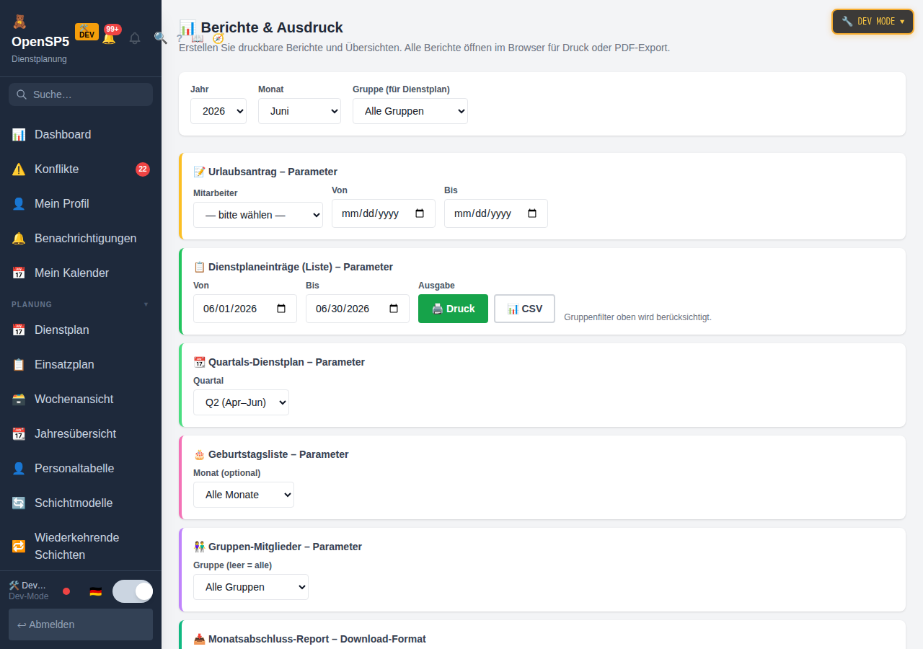Click Dienstplaneinträge Von date 06/01/2026
The height and width of the screenshot is (649, 923).
245,309
